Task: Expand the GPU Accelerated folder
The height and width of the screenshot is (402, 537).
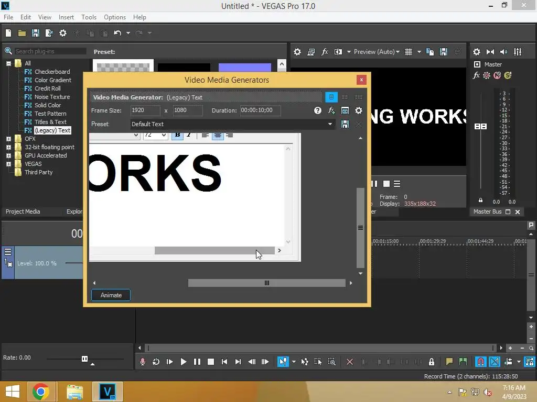Action: (8, 155)
